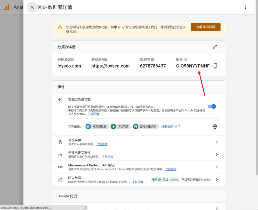Click the eraser icon for 隐去数据
This screenshot has width=258, height=210.
click(60, 180)
